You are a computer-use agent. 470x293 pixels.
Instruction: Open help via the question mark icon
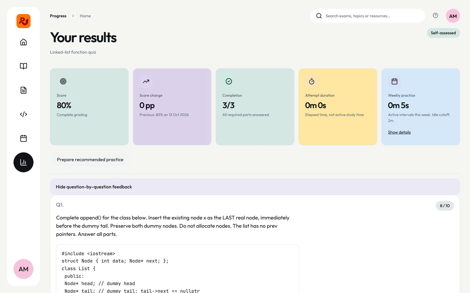pyautogui.click(x=435, y=16)
